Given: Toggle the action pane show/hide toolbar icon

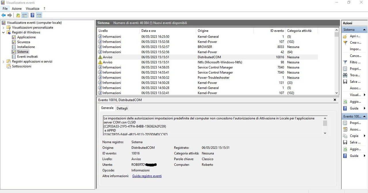Looking at the screenshot, I should point(39,15).
